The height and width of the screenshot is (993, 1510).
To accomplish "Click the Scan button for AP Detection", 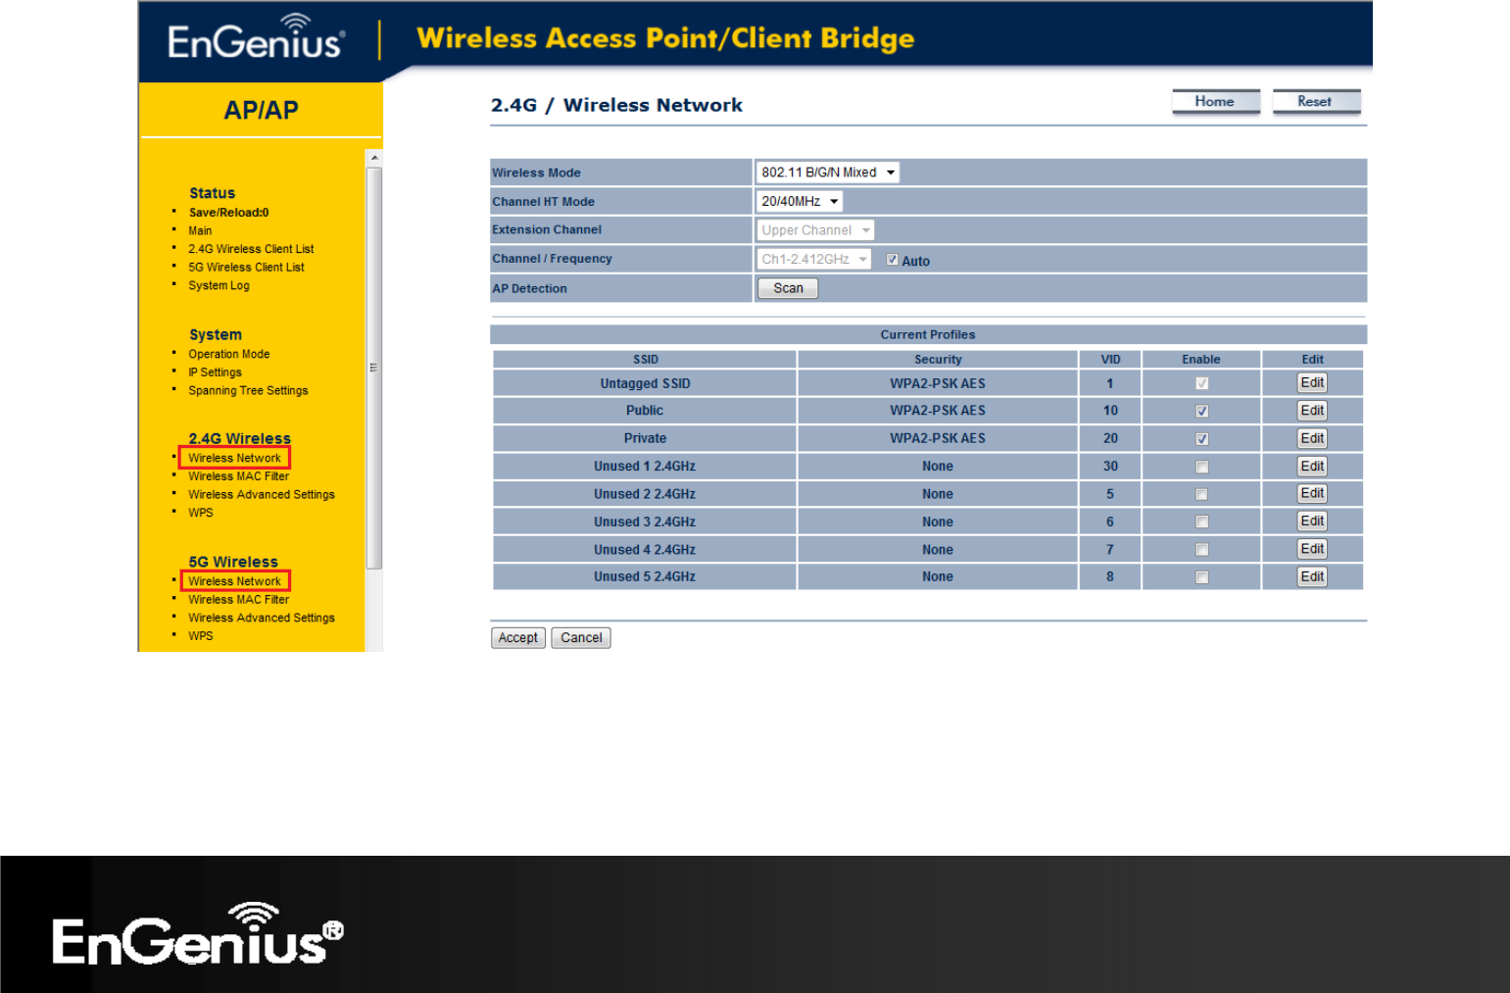I will pos(788,288).
